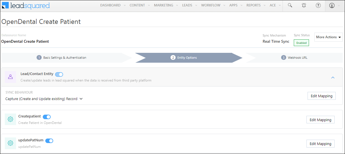Select the Entity Options step
Viewport: 345px width, 154px height.
[x=189, y=58]
